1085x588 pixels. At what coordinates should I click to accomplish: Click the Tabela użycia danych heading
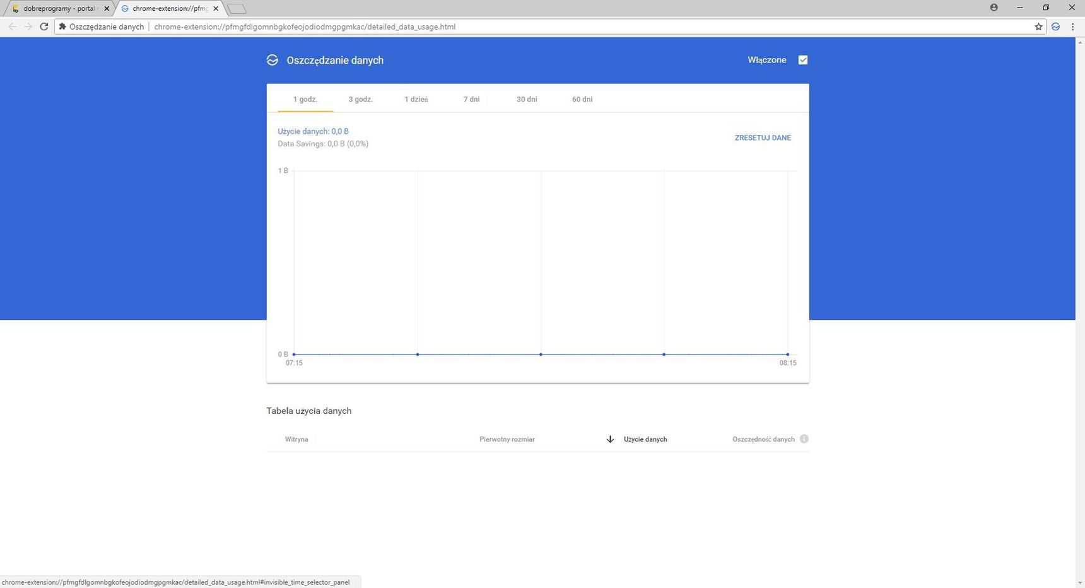click(309, 411)
